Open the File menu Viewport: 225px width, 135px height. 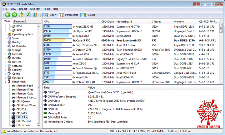[x=5, y=9]
